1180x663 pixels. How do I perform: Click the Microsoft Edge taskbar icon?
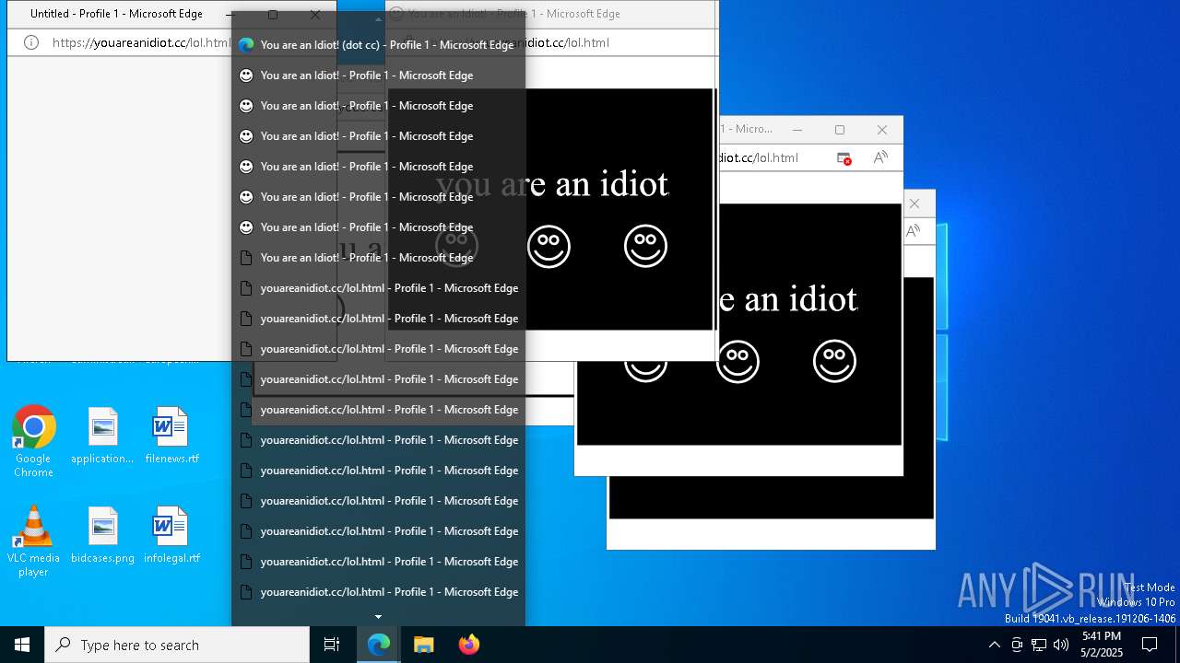tap(379, 645)
